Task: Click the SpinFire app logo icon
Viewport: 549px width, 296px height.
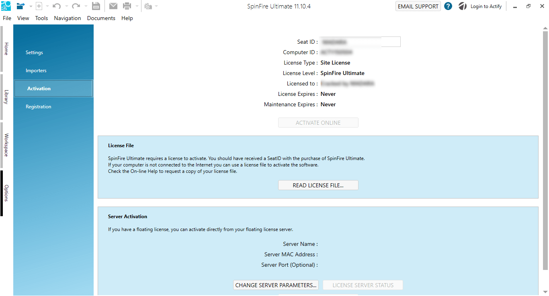Action: click(x=6, y=6)
